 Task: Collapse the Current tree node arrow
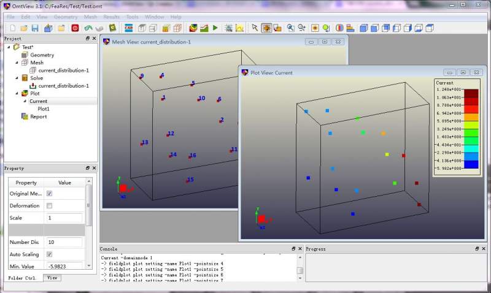pyautogui.click(x=25, y=101)
